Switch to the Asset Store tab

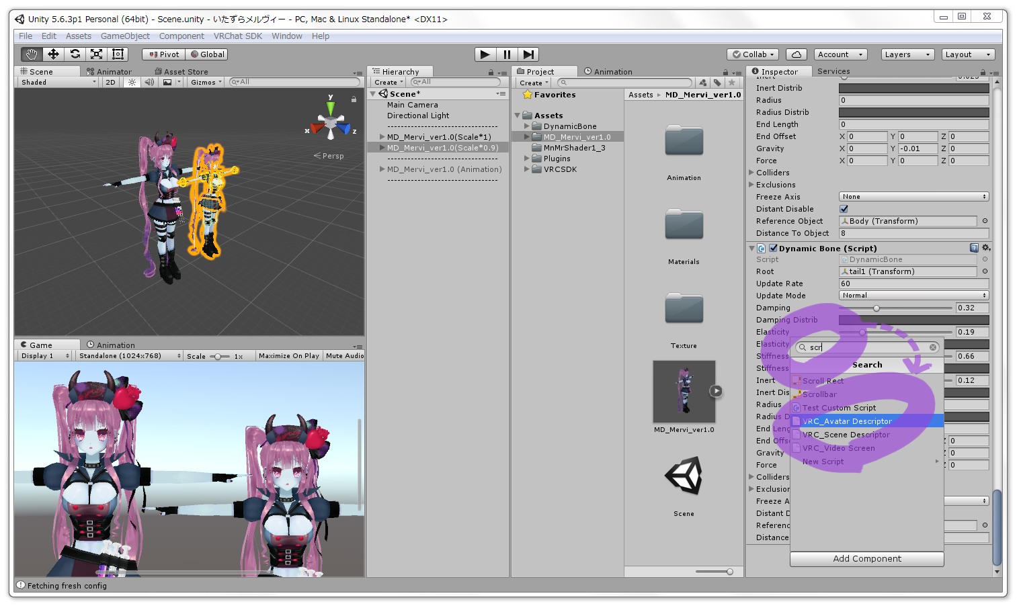(181, 72)
